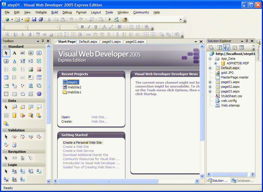Select the ValidationSummary control in Validation section

[x=14, y=145]
